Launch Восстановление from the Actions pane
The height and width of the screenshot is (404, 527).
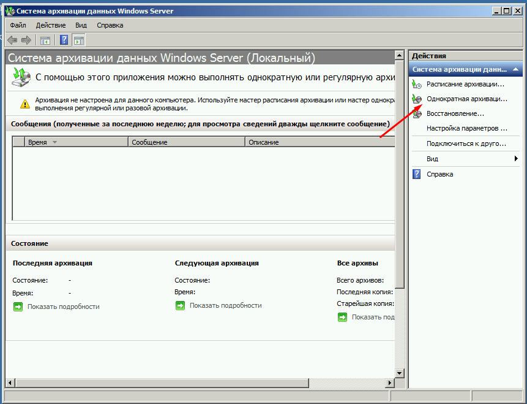click(455, 113)
